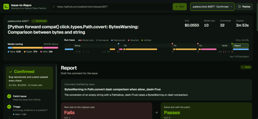Click the yellow Super segment of the routing bar

coord(28,48)
